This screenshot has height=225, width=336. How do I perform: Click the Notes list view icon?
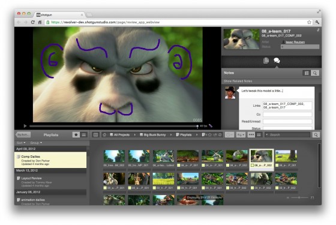point(307,73)
